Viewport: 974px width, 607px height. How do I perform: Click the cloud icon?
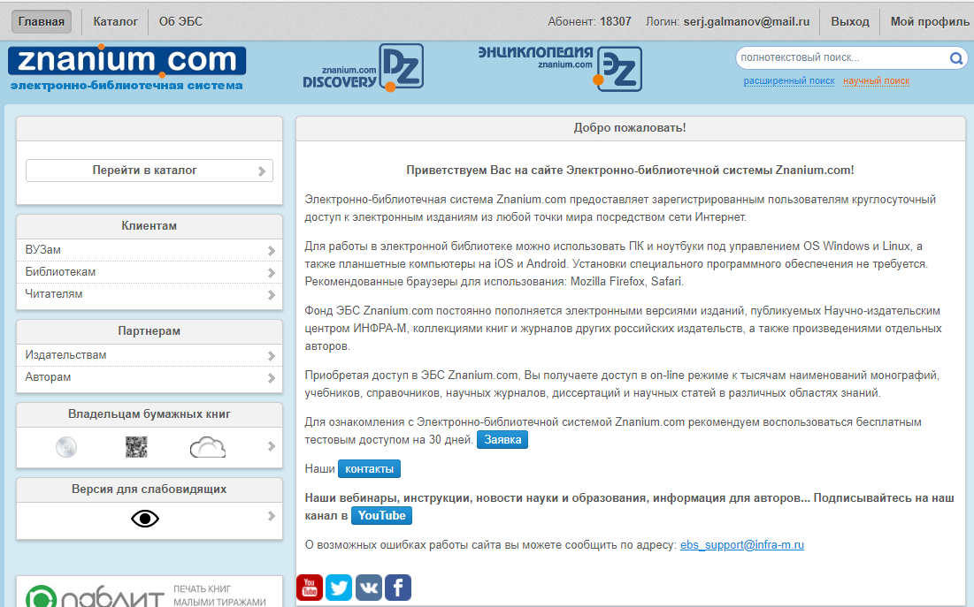(x=207, y=447)
